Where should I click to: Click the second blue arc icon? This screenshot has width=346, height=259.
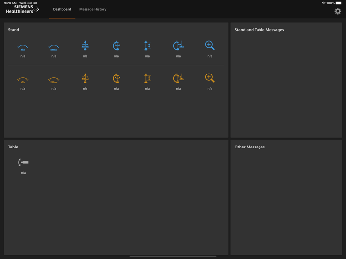tap(54, 47)
